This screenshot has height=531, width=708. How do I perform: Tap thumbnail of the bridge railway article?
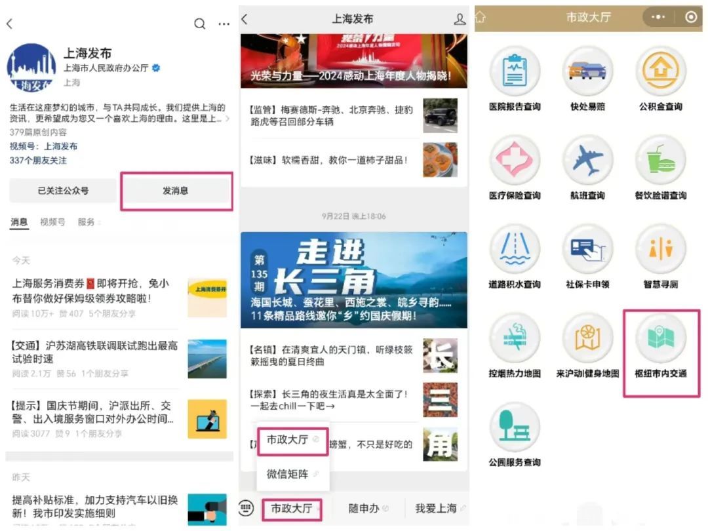tap(207, 359)
